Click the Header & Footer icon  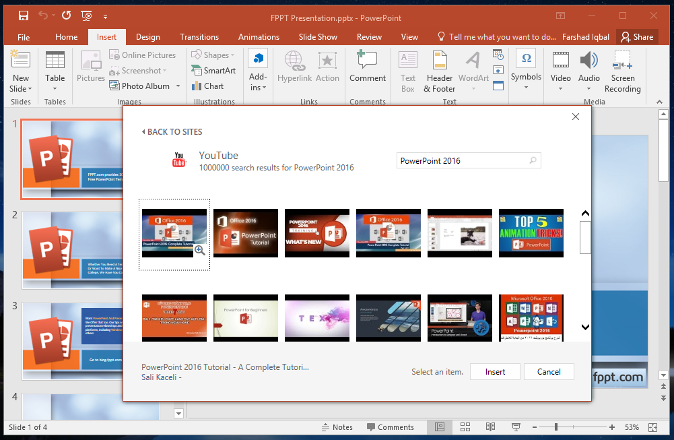(x=439, y=72)
